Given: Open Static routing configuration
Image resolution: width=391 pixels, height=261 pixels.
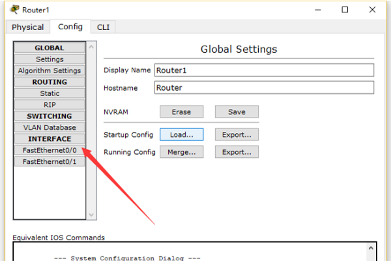Looking at the screenshot, I should pos(50,93).
